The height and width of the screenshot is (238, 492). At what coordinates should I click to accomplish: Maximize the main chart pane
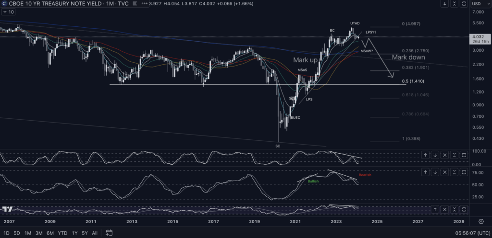pos(464,4)
